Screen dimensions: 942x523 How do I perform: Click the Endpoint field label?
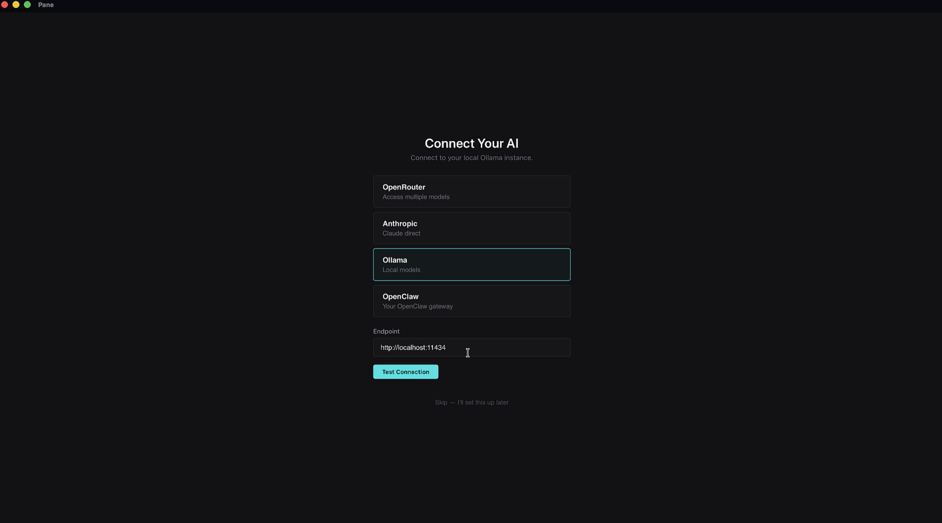coord(386,331)
